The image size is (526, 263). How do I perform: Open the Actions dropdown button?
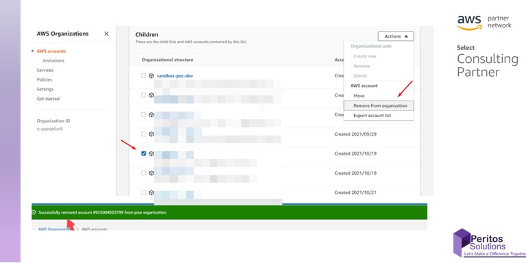[x=396, y=36]
